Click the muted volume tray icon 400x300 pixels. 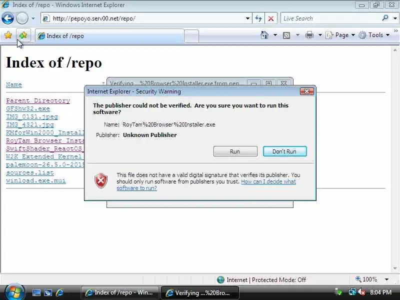[x=361, y=292]
